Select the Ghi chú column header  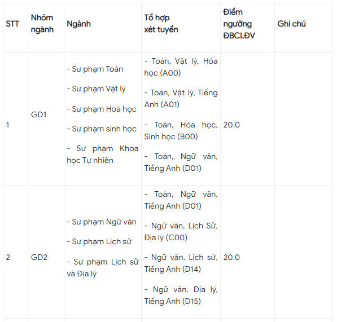point(291,24)
